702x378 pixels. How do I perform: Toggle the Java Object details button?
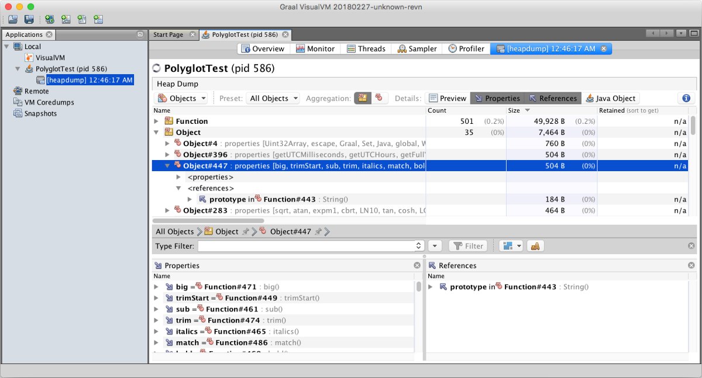point(611,98)
